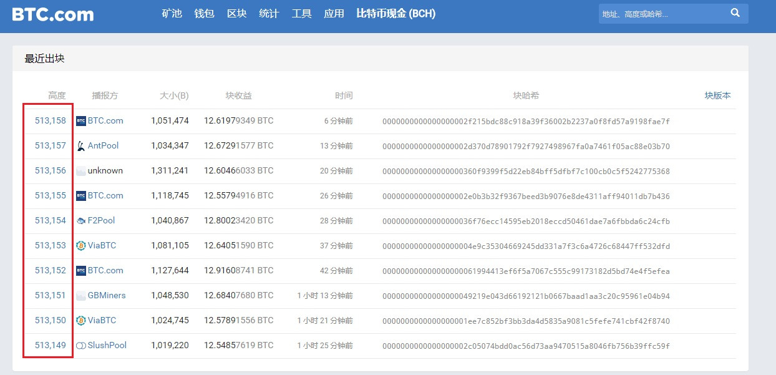
Task: Click hash ending 4011db7b436
Action: tap(526, 196)
